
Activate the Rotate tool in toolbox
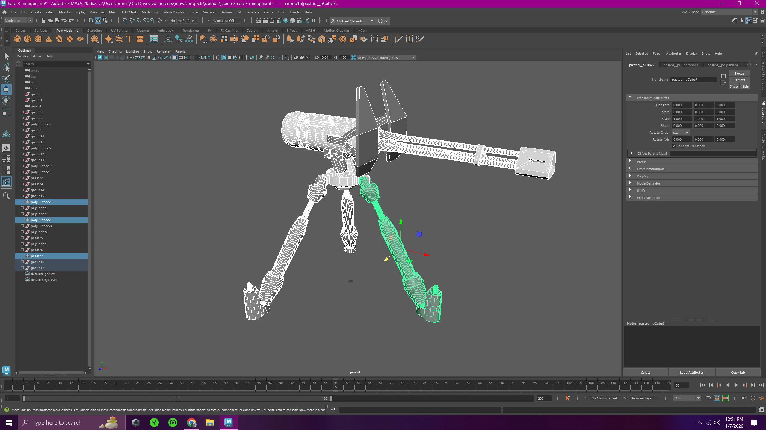point(6,101)
